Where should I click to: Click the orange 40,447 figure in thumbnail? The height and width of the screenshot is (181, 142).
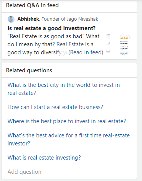(124, 38)
